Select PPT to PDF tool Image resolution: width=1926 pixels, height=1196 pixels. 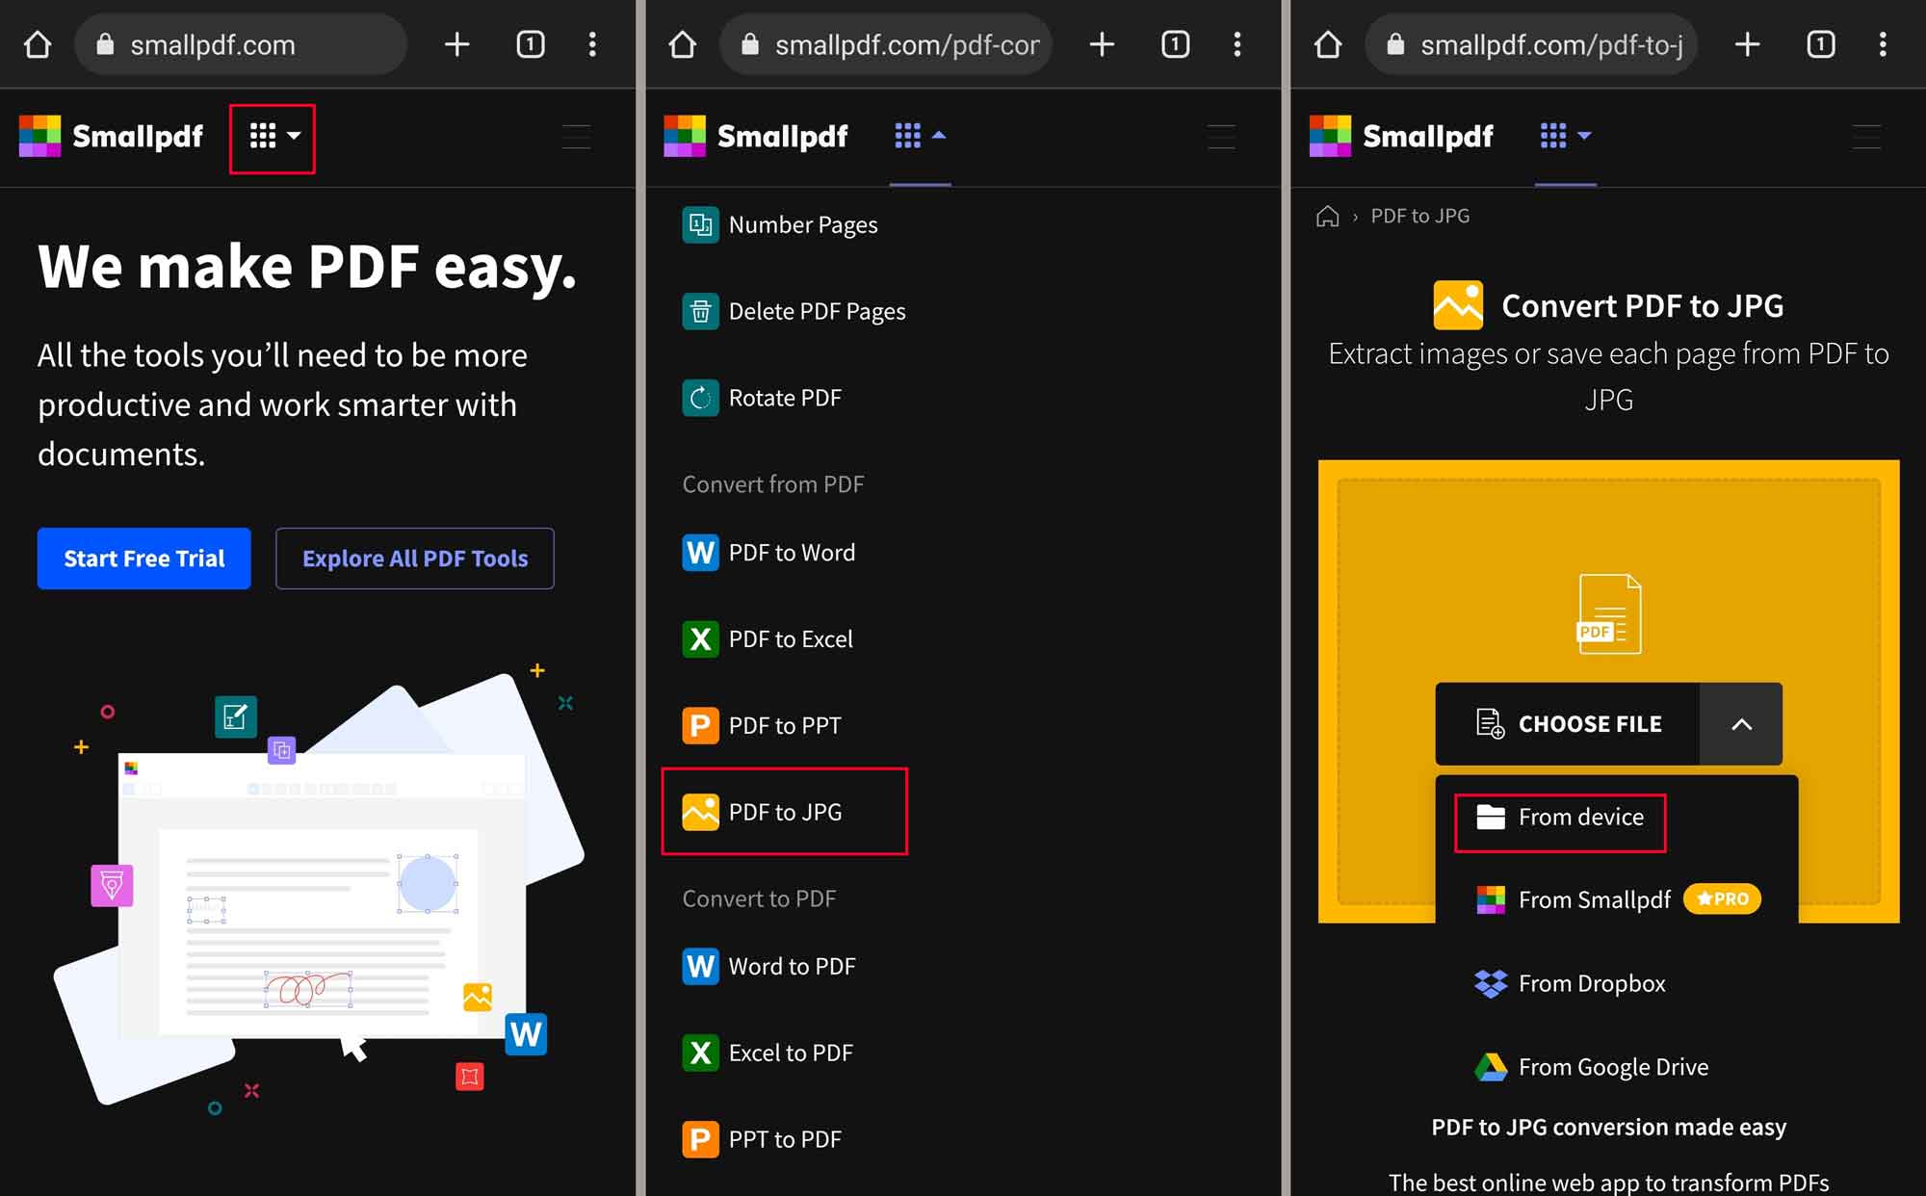pos(762,1139)
